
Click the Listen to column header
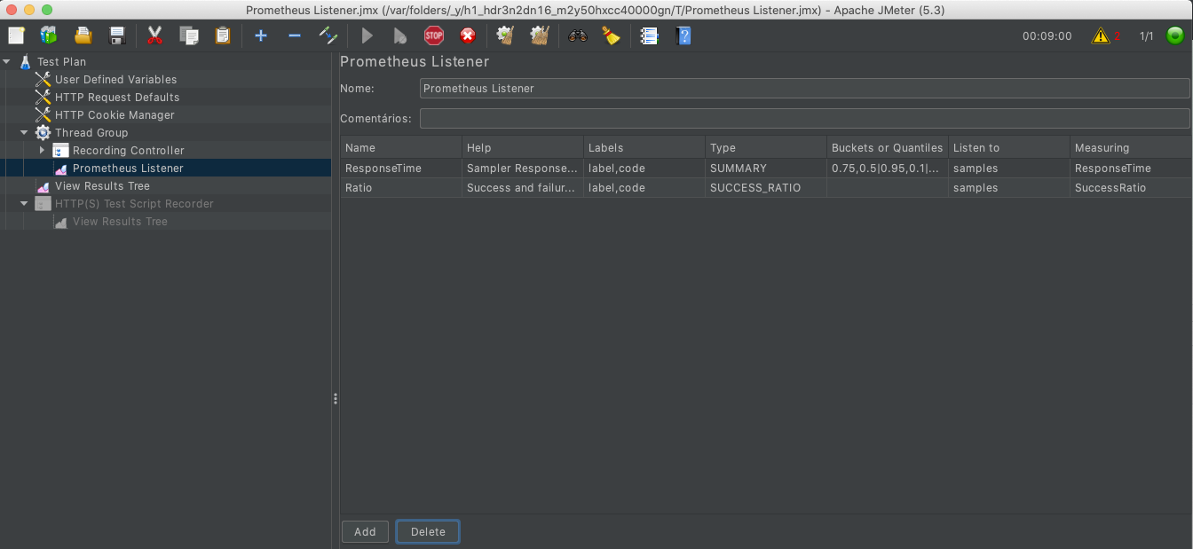coord(1009,148)
